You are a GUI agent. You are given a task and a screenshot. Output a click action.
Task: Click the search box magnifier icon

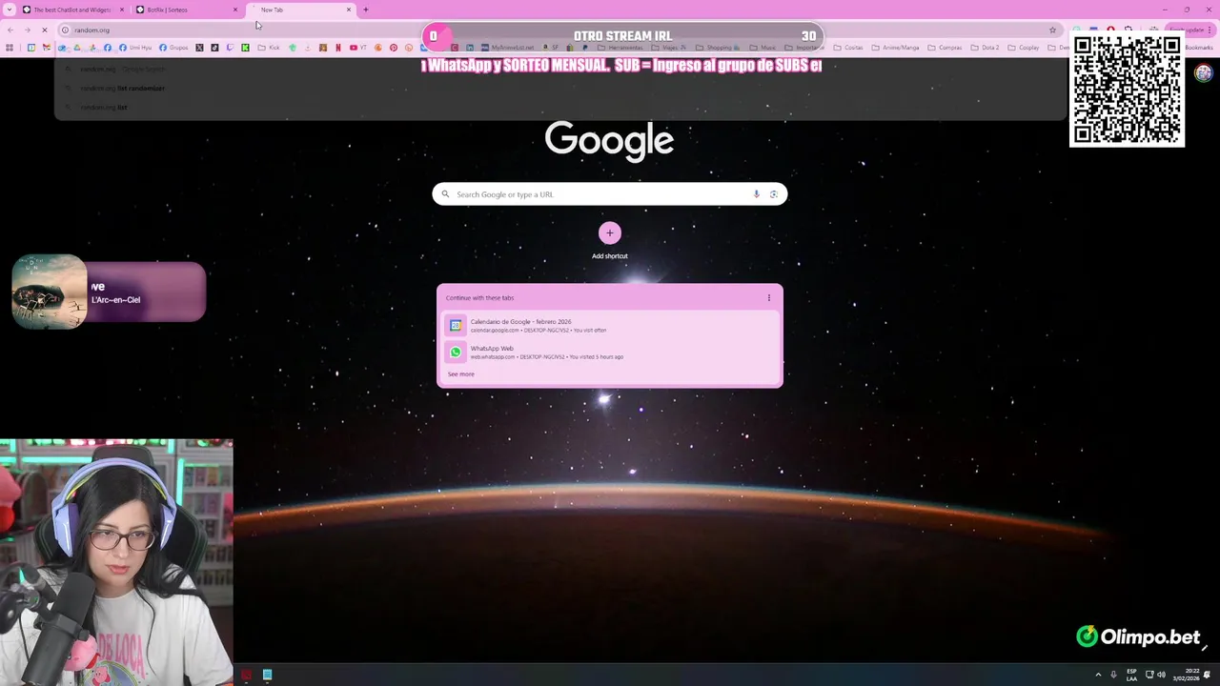pyautogui.click(x=445, y=194)
